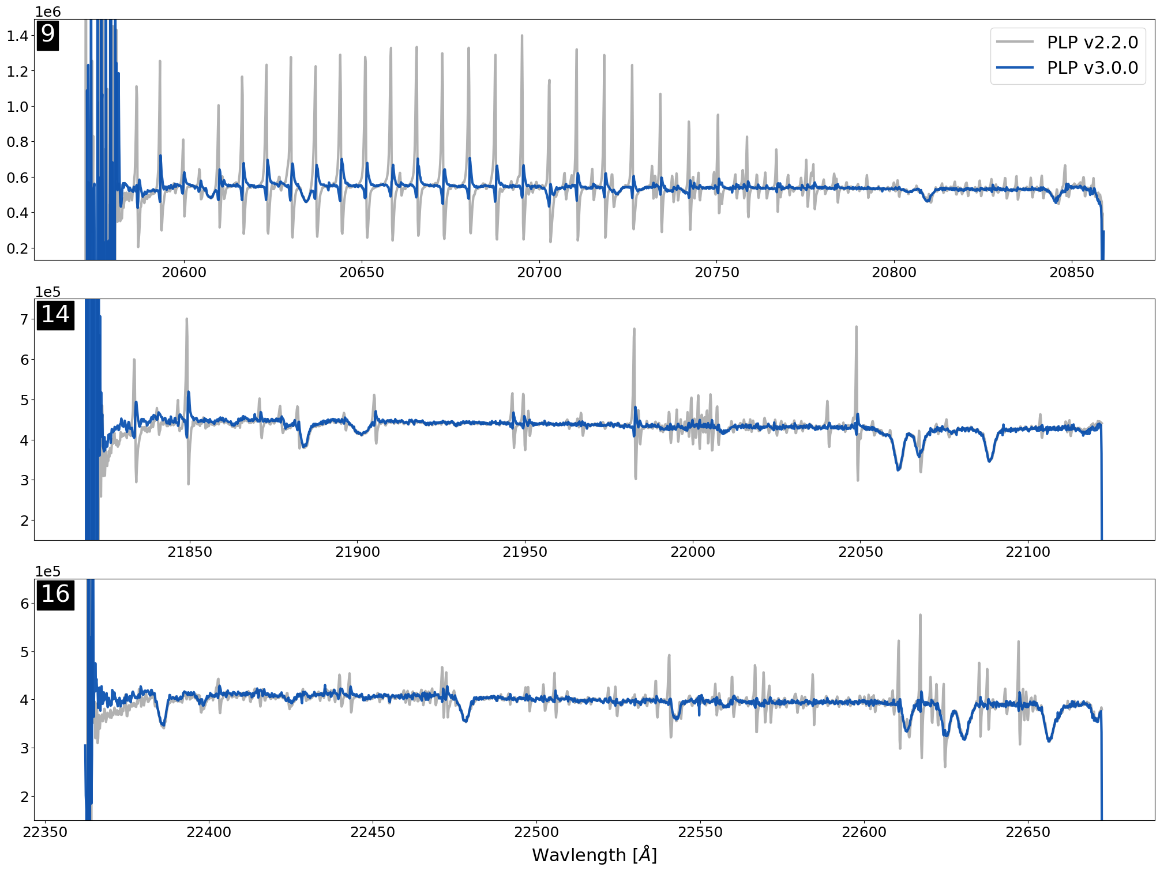This screenshot has height=871, width=1160.
Task: Click the 22400 x-axis tick label
Action: click(209, 832)
